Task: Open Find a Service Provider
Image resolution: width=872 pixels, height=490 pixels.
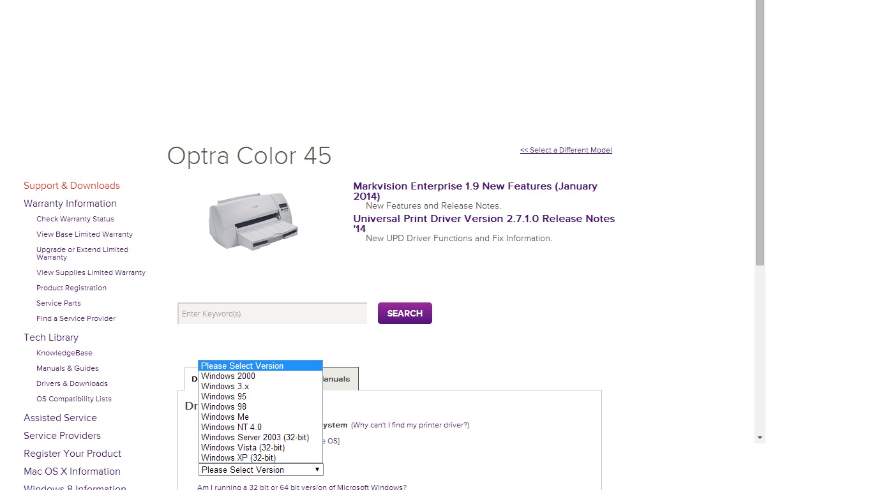Action: tap(76, 318)
